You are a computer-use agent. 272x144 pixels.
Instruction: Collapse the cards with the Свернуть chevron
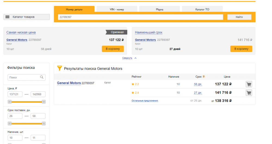(x=135, y=58)
